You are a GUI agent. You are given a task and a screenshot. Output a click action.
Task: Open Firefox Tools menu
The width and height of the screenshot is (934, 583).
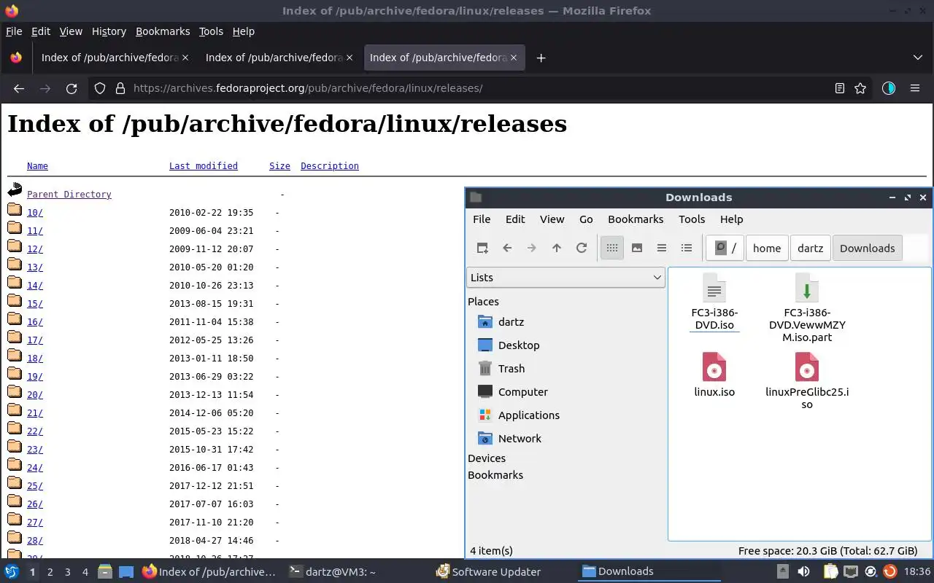click(x=211, y=31)
